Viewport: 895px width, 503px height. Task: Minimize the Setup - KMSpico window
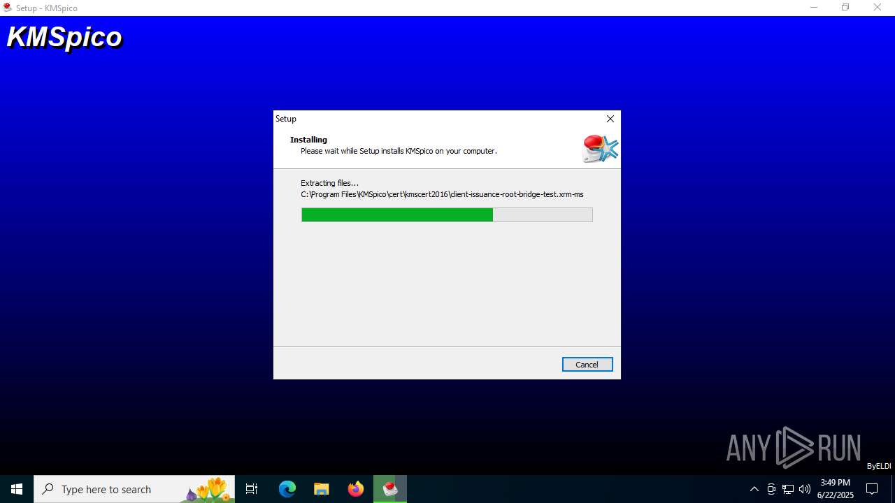(x=814, y=8)
